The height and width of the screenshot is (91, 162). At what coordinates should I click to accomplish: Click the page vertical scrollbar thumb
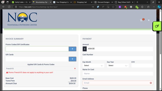click(x=160, y=43)
